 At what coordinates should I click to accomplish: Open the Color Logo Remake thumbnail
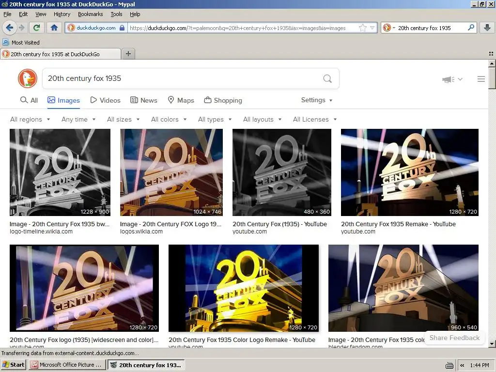(x=244, y=288)
